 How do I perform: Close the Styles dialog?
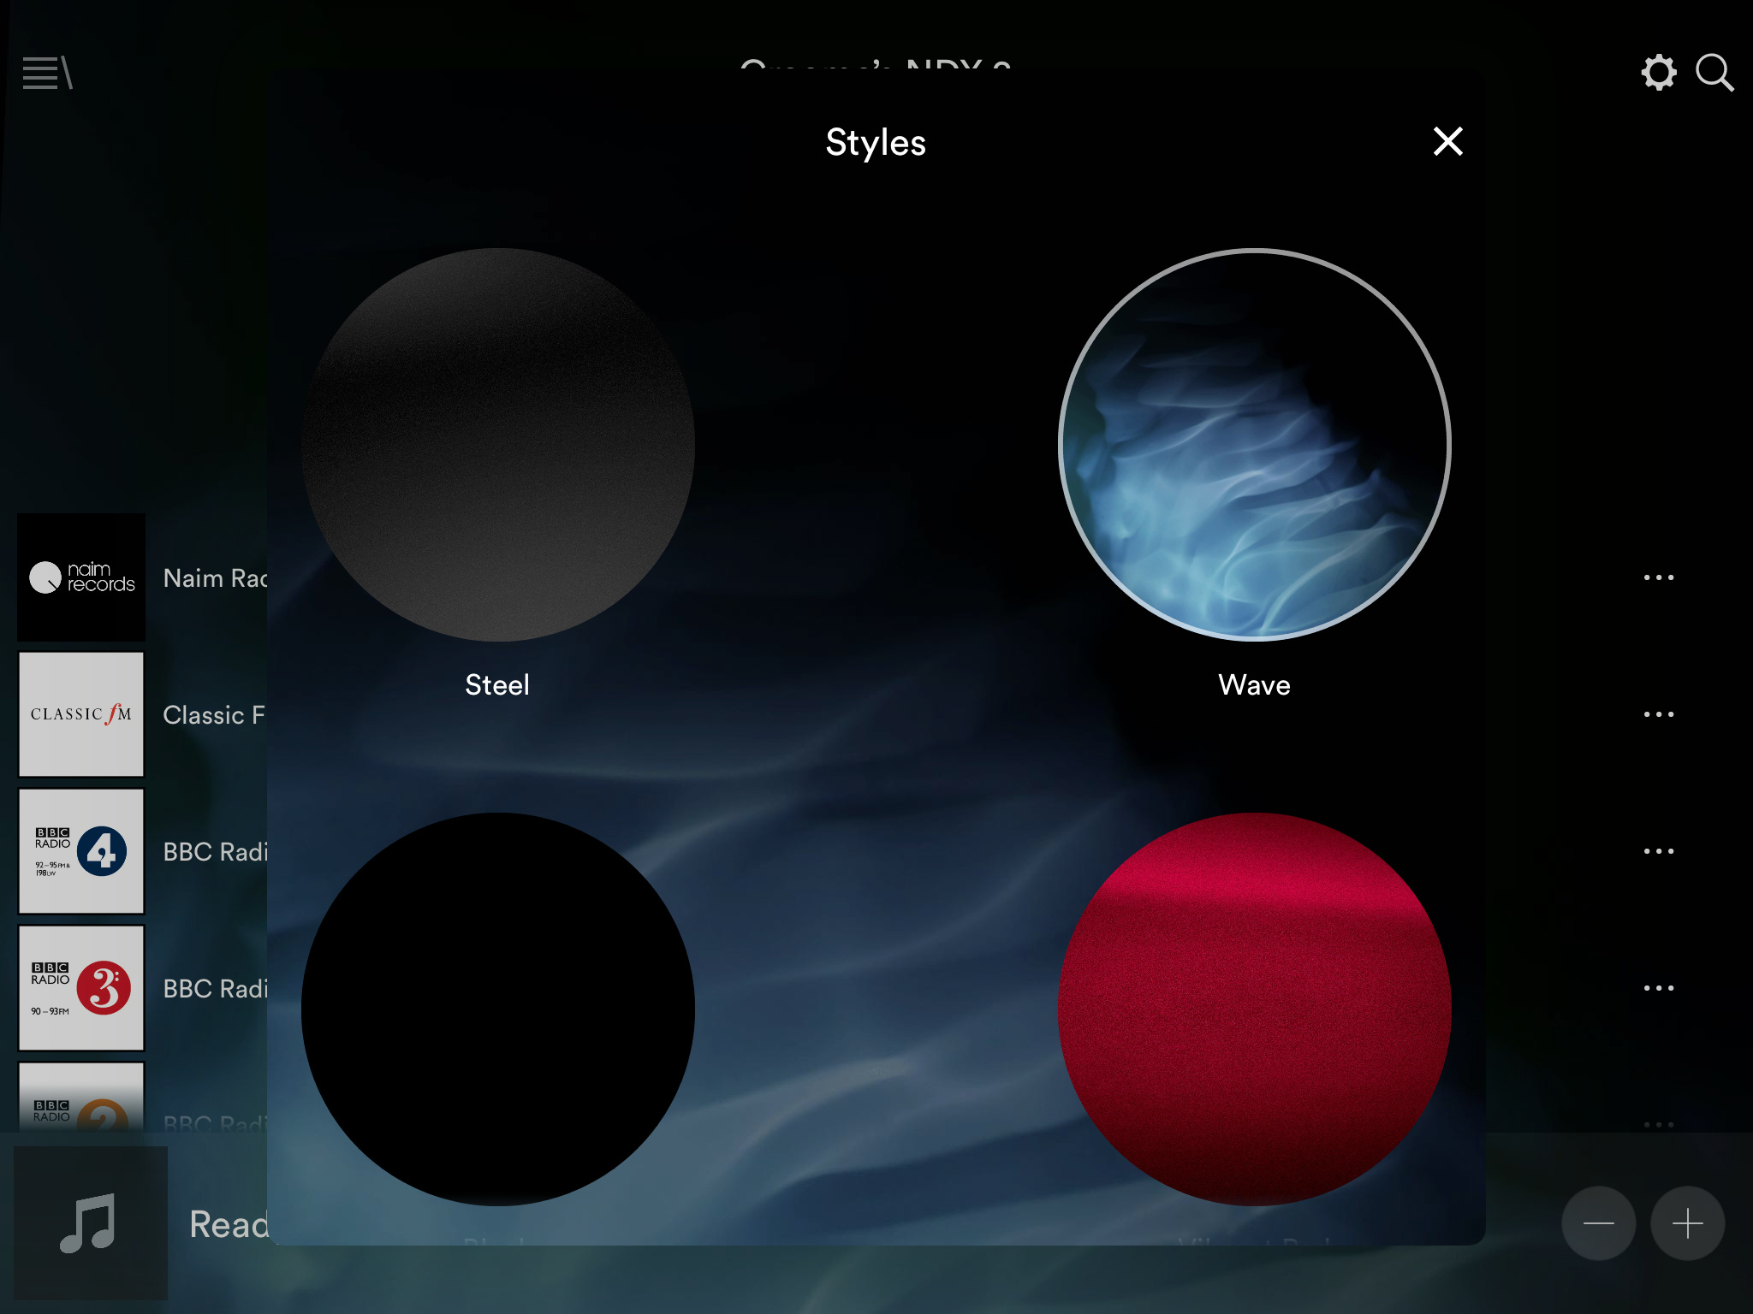click(x=1447, y=141)
